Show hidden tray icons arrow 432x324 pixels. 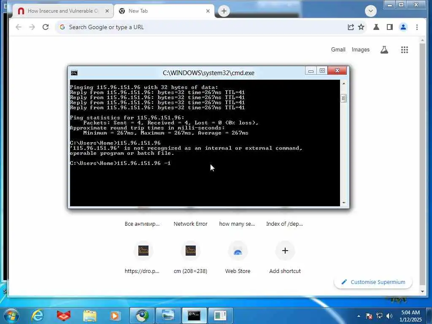pos(359,316)
